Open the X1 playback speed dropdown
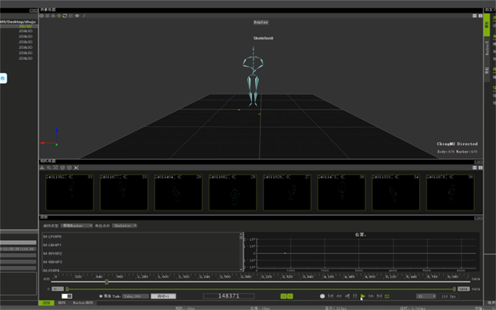This screenshot has height=310, width=496. (426, 296)
